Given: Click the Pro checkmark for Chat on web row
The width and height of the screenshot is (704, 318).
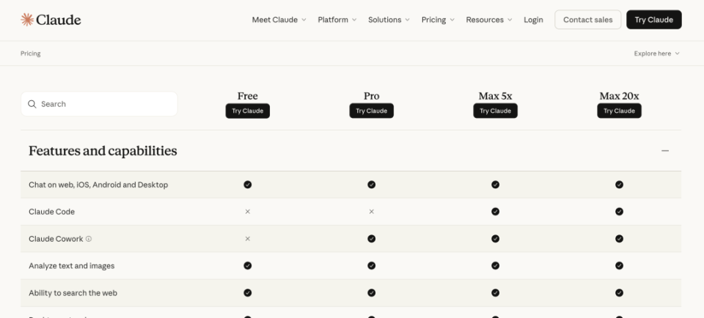Looking at the screenshot, I should [x=371, y=185].
